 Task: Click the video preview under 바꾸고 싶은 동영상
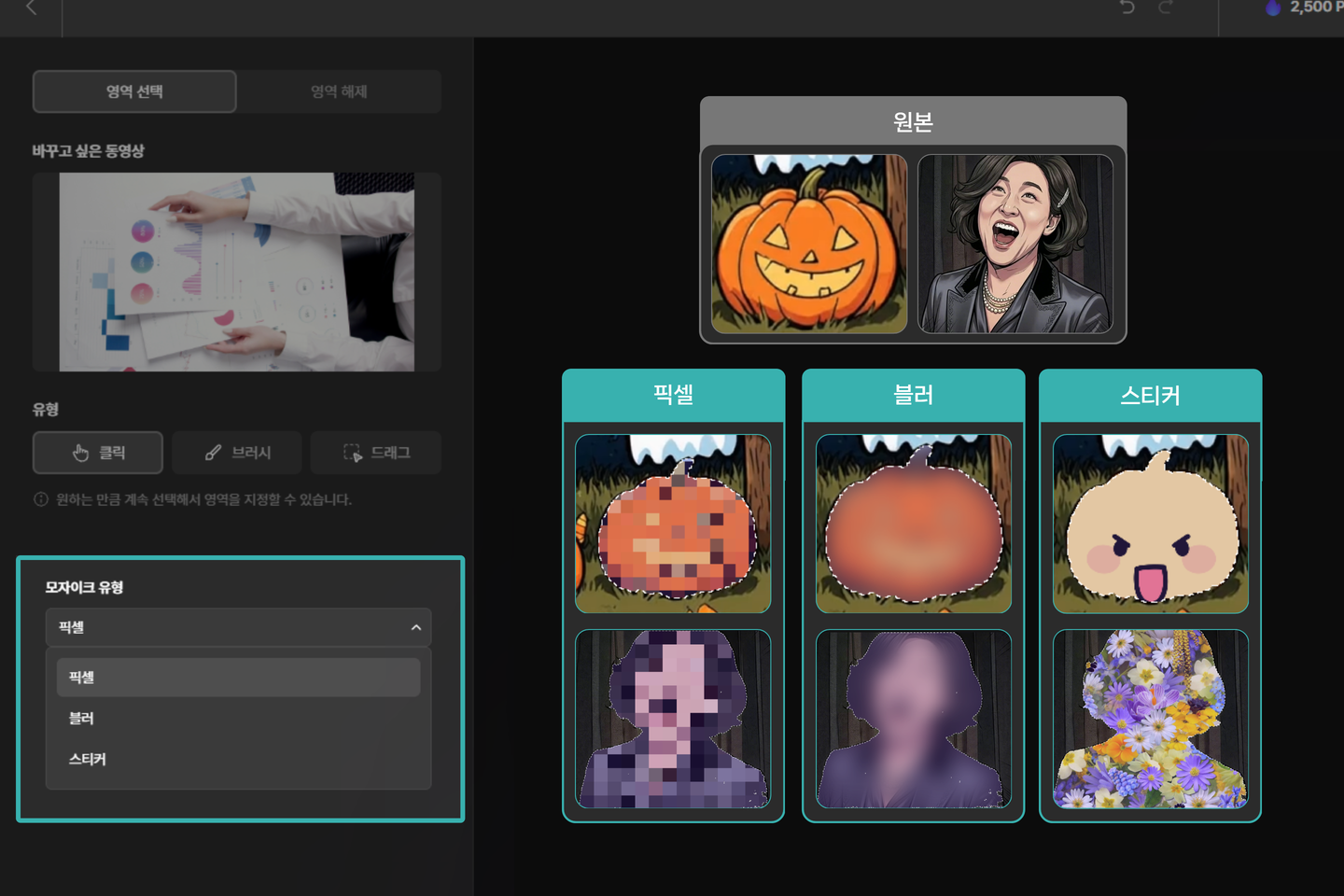click(x=237, y=272)
